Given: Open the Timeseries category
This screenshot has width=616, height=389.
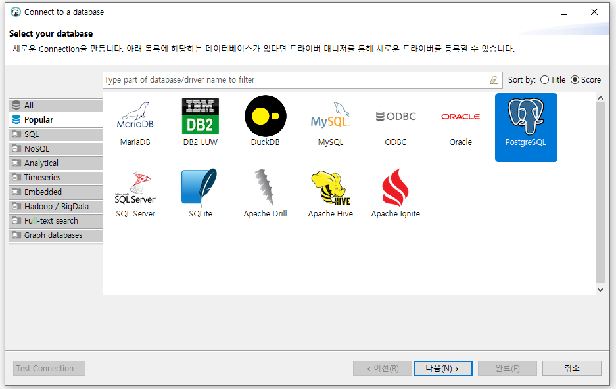Looking at the screenshot, I should (56, 178).
